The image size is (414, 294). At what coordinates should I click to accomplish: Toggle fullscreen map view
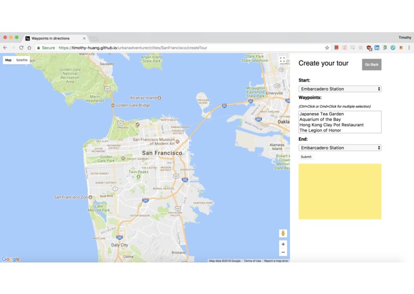[282, 60]
